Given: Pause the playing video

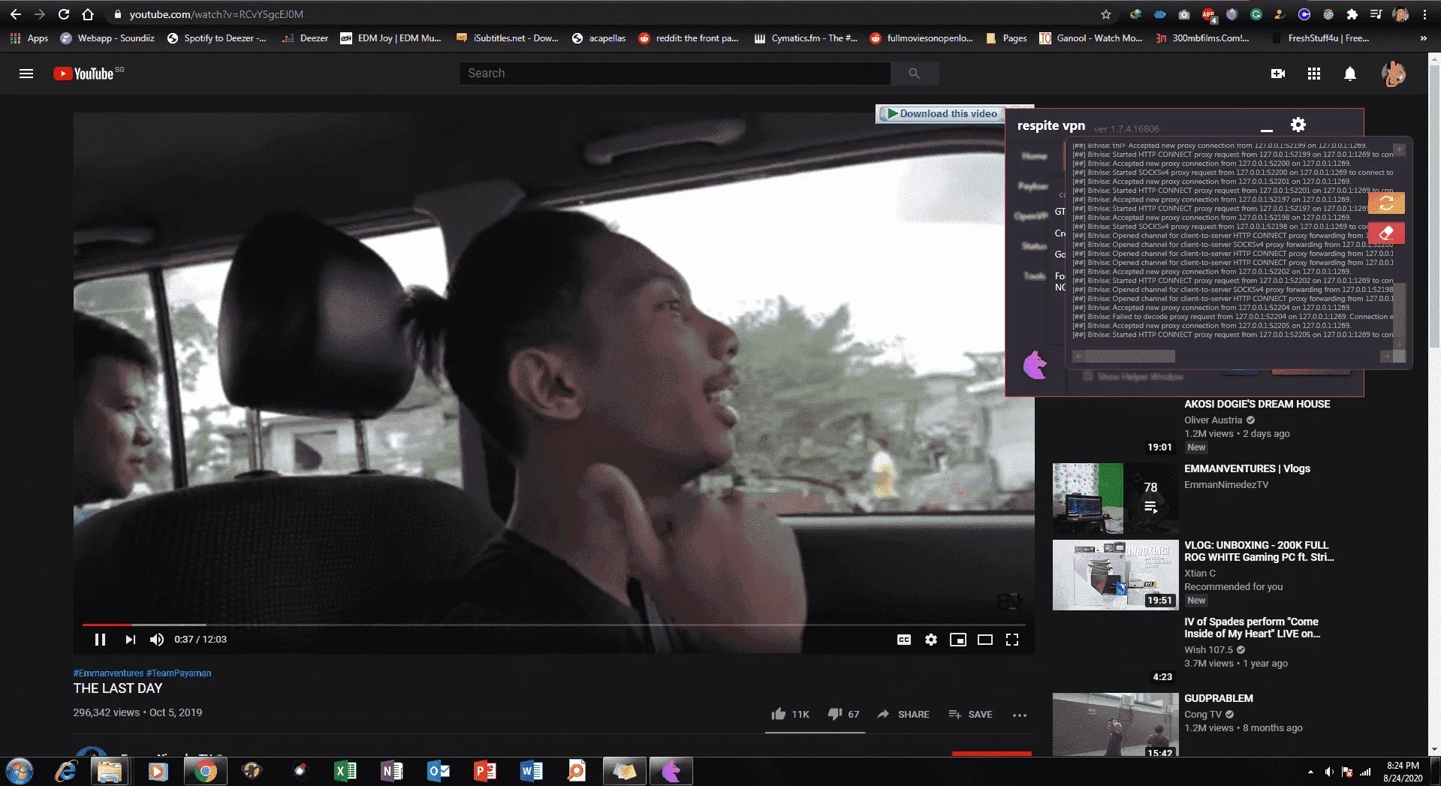Looking at the screenshot, I should click(x=100, y=640).
